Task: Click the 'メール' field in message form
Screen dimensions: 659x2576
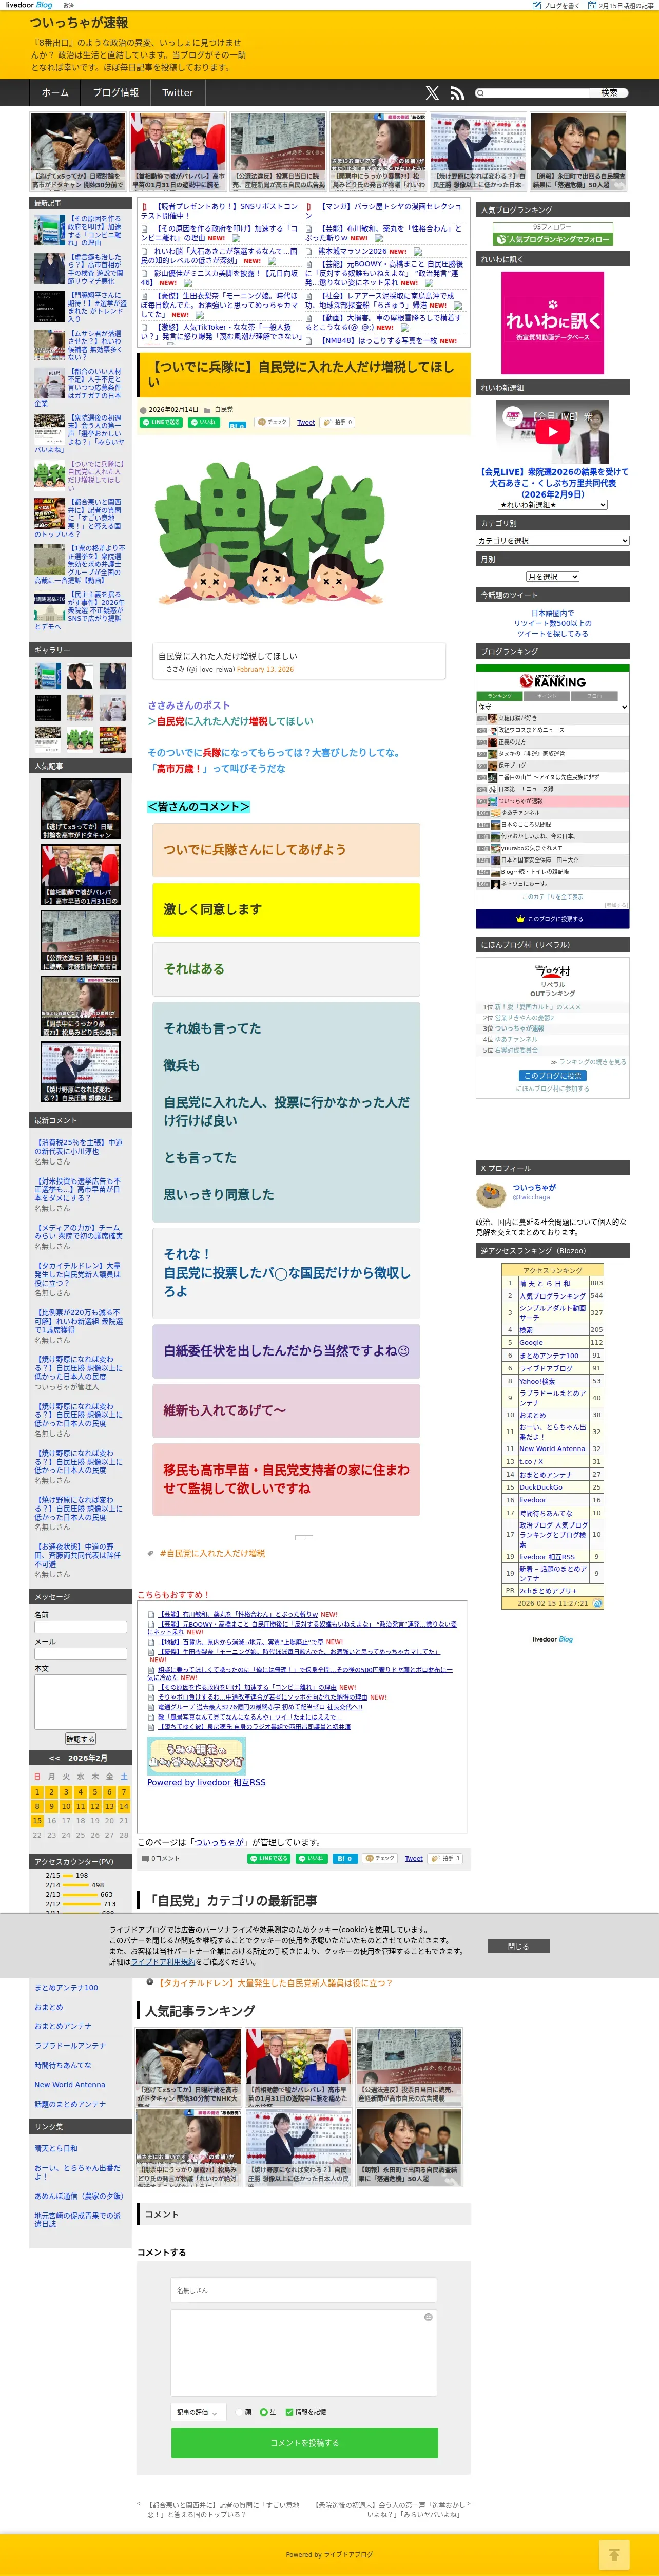Action: (x=80, y=1654)
